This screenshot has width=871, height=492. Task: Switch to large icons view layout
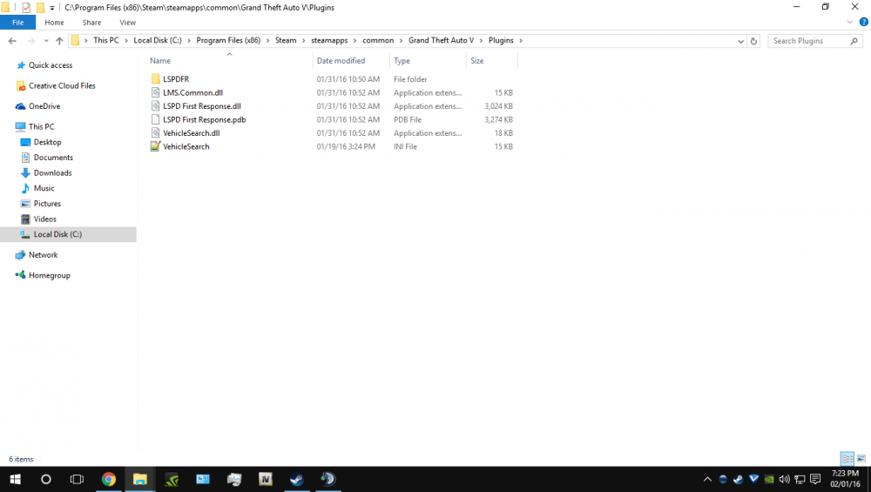click(x=861, y=459)
